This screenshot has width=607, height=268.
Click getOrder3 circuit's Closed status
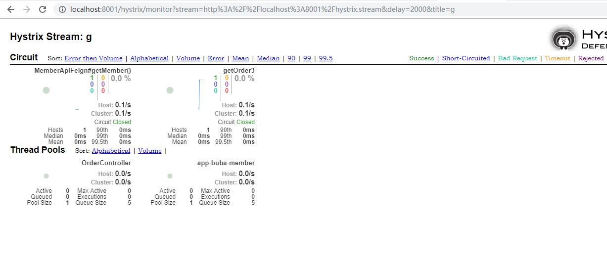pos(245,122)
